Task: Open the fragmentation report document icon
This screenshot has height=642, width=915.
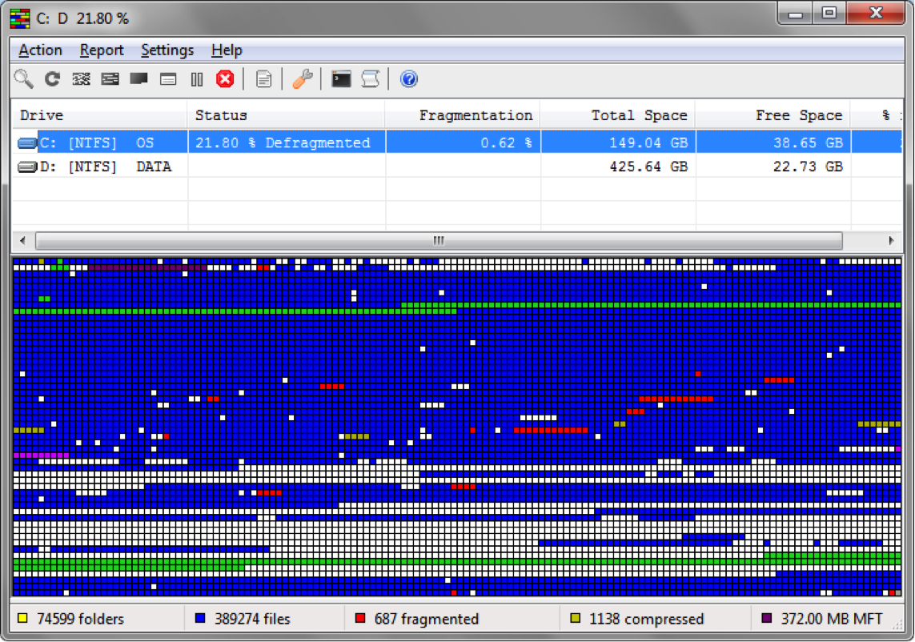Action: pyautogui.click(x=263, y=78)
